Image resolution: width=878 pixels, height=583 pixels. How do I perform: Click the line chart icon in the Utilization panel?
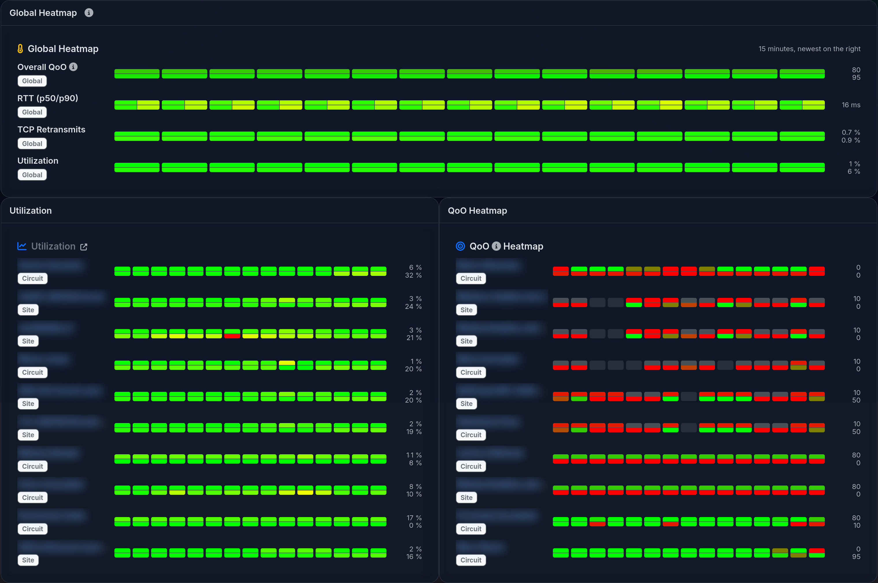pyautogui.click(x=22, y=246)
